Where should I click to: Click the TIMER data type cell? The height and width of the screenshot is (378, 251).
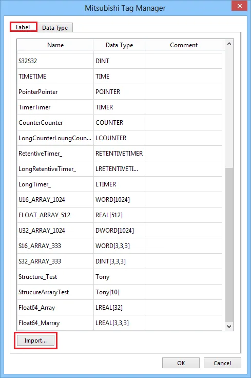[x=119, y=107]
